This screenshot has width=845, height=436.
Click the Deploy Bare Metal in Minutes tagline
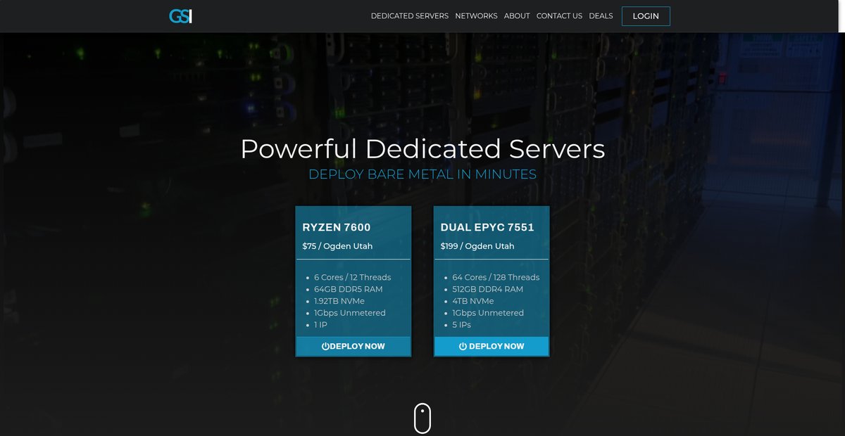423,174
